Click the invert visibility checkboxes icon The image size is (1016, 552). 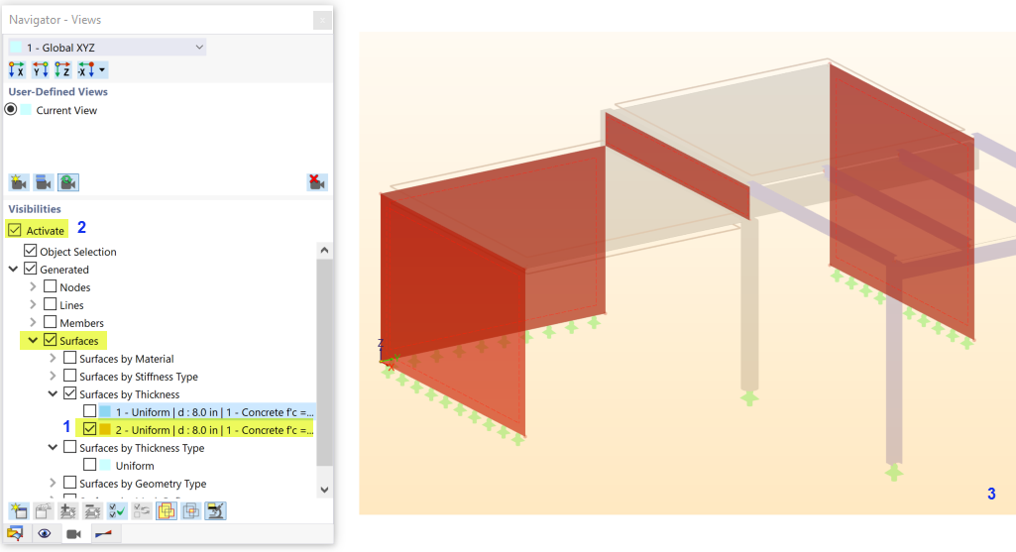point(142,511)
